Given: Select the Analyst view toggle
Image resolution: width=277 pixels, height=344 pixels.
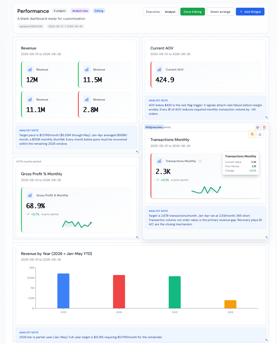Looking at the screenshot, I should 170,12.
